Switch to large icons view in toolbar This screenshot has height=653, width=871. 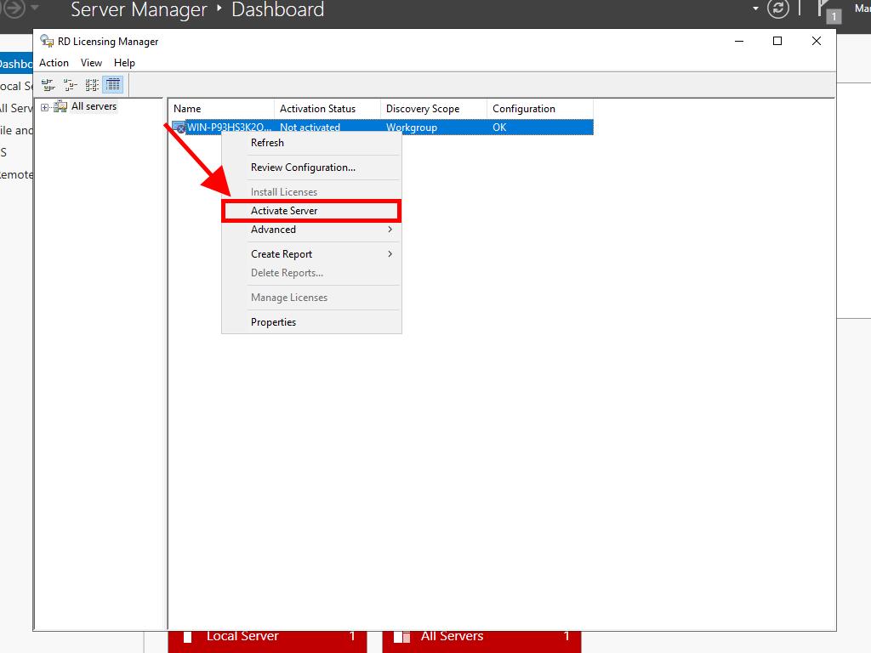(x=48, y=85)
